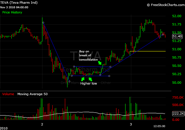Select the 222.2K volume average tag
The image size is (185, 130).
(x=178, y=113)
